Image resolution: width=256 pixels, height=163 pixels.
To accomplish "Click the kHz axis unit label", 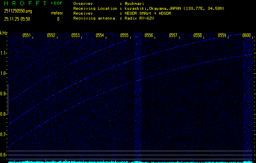I will pyautogui.click(x=4, y=33).
